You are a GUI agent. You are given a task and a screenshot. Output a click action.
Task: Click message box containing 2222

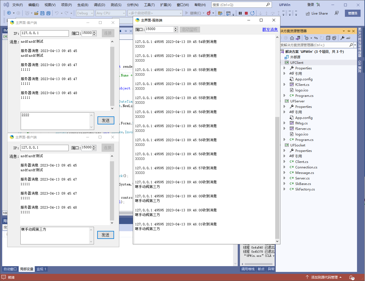coord(57,121)
